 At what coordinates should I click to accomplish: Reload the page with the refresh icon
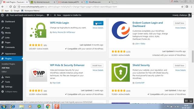pyautogui.click(x=11, y=7)
